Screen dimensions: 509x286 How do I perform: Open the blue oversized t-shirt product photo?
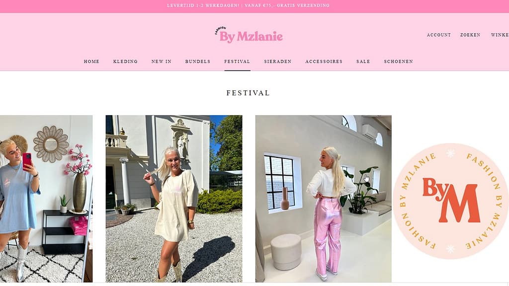[46, 199]
